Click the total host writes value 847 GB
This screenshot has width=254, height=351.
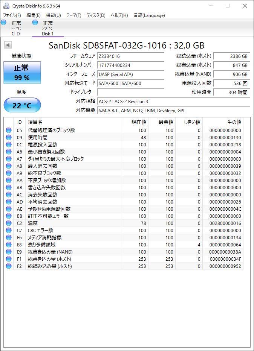232,65
